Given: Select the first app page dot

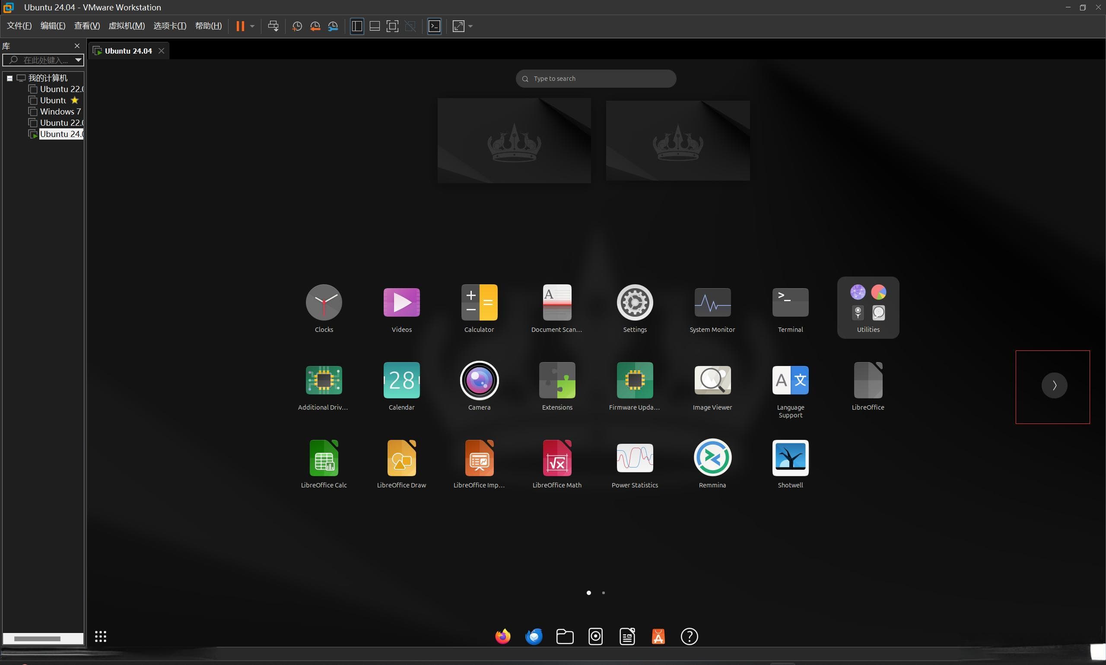Looking at the screenshot, I should click(x=588, y=592).
